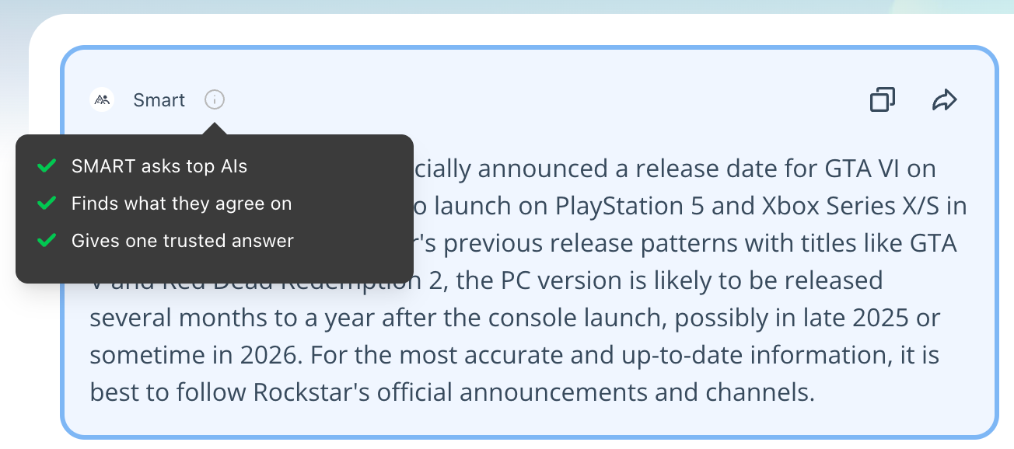
Task: Click the checkmark beside 'SMART asks top AIs'
Action: point(47,165)
